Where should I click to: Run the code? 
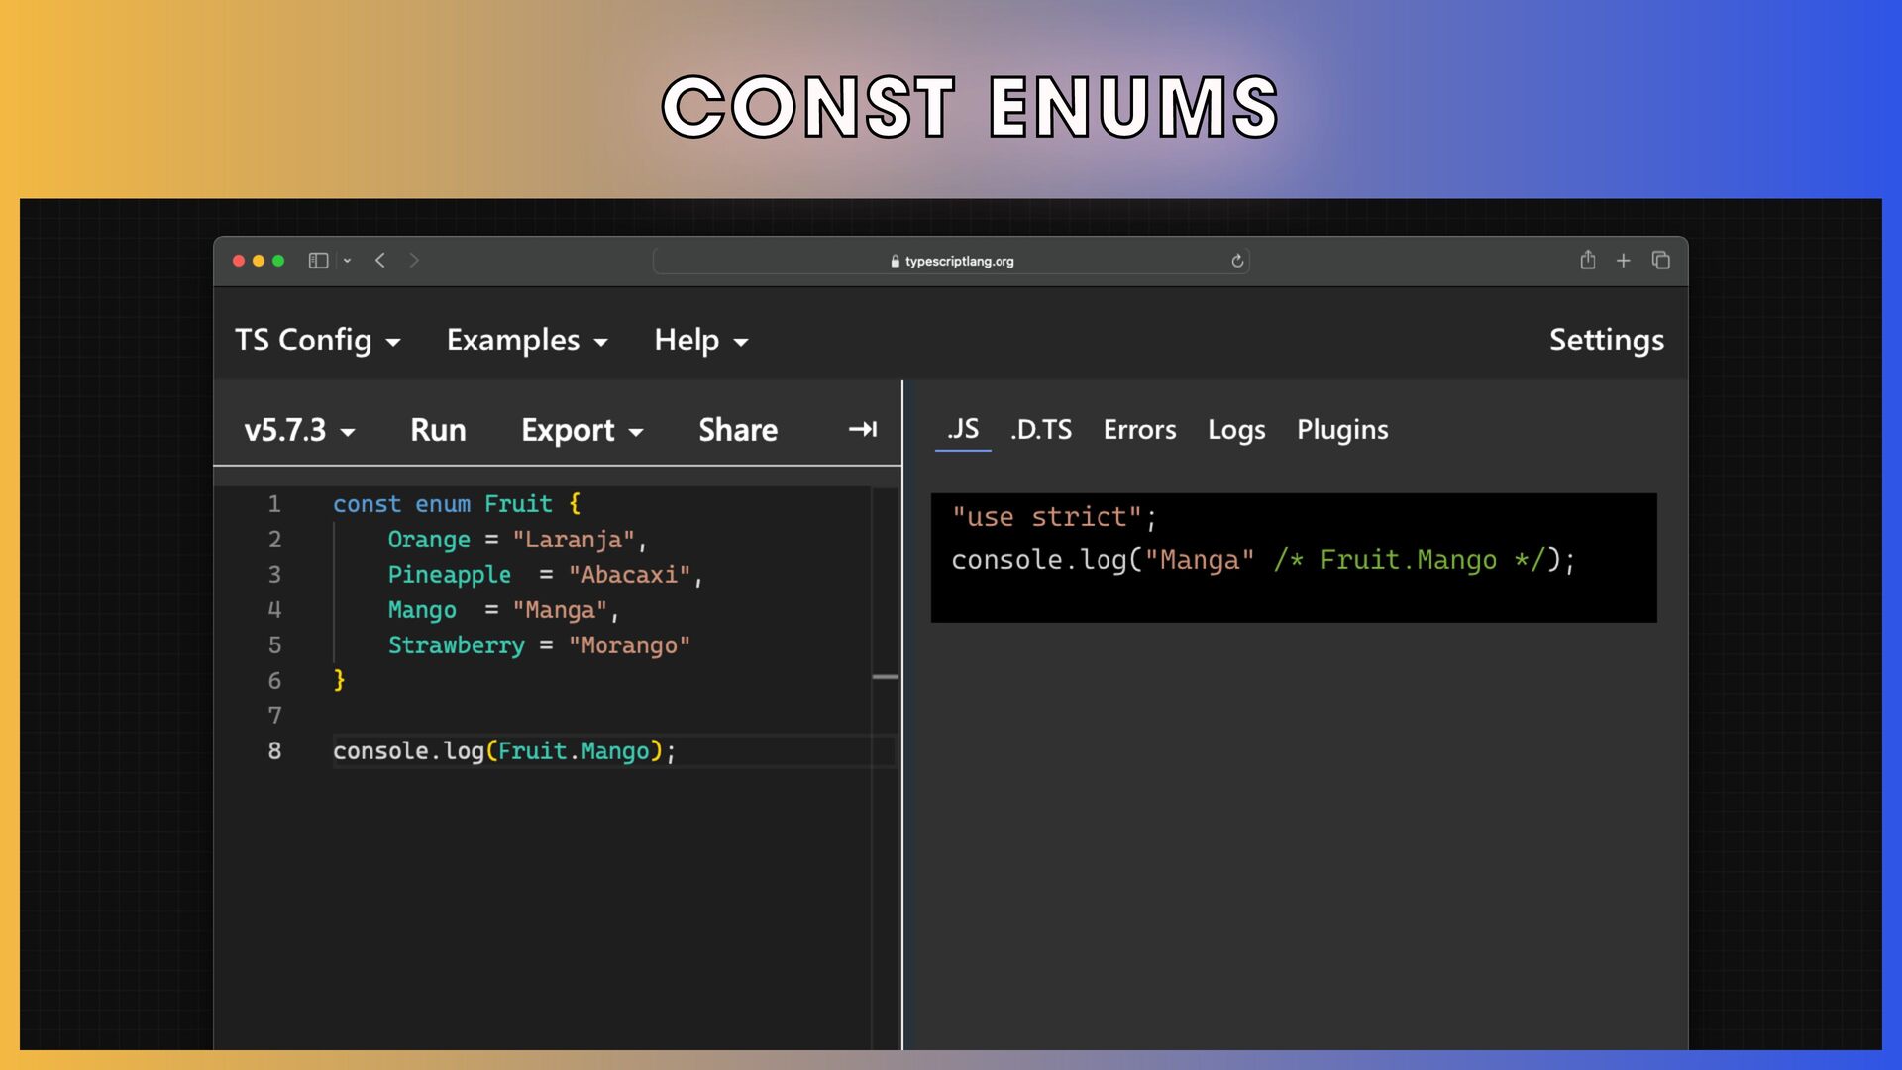(x=438, y=430)
